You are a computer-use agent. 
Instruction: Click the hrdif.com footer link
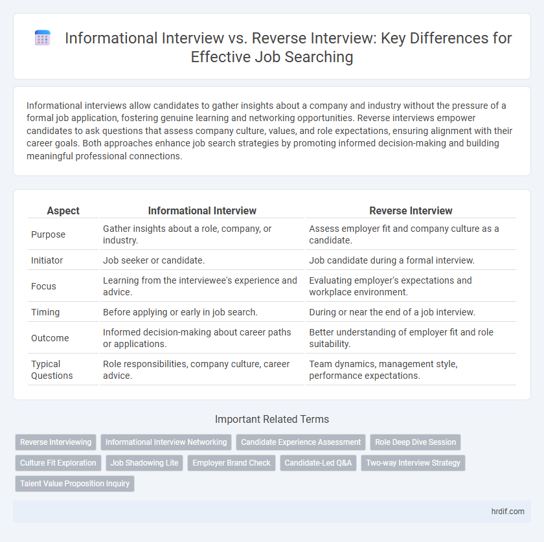(x=508, y=512)
